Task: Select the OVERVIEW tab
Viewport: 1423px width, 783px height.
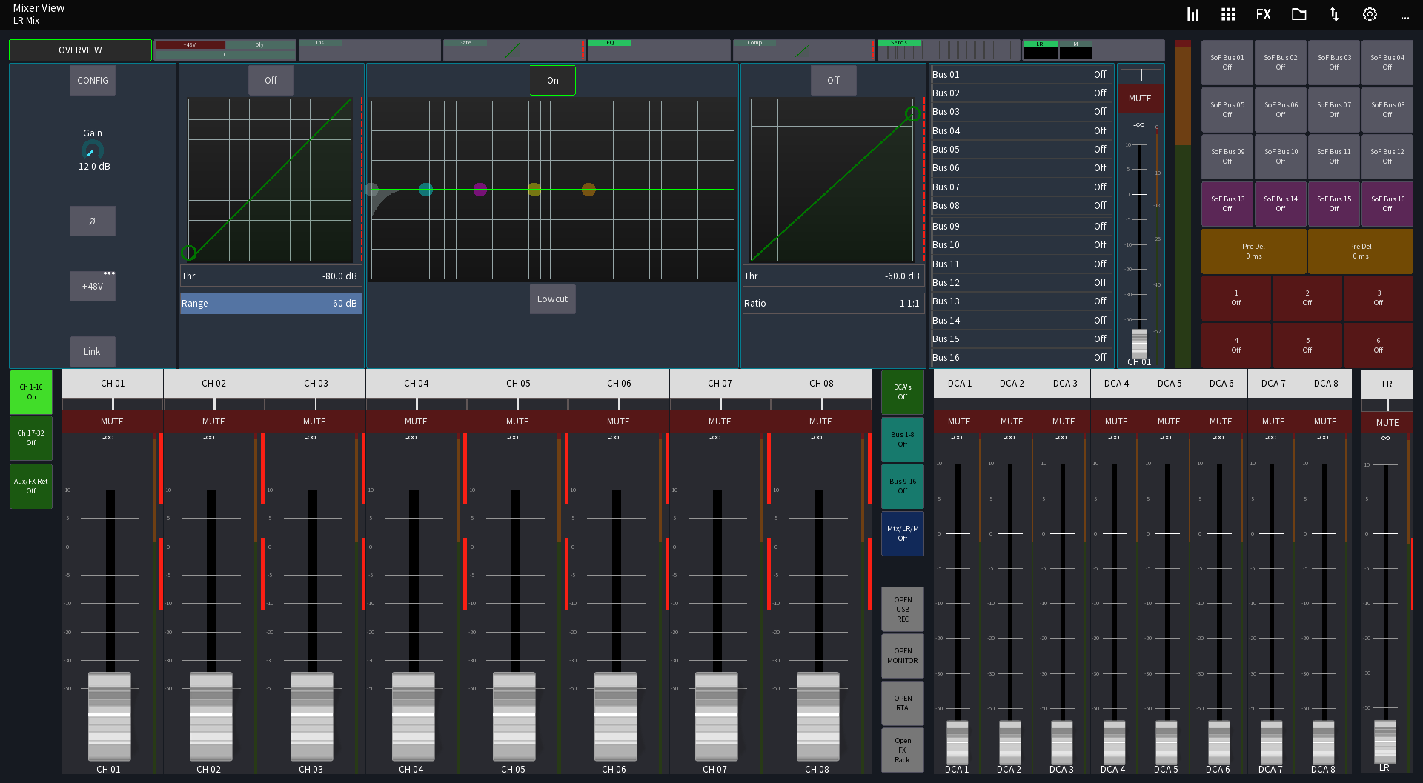Action: (x=80, y=50)
